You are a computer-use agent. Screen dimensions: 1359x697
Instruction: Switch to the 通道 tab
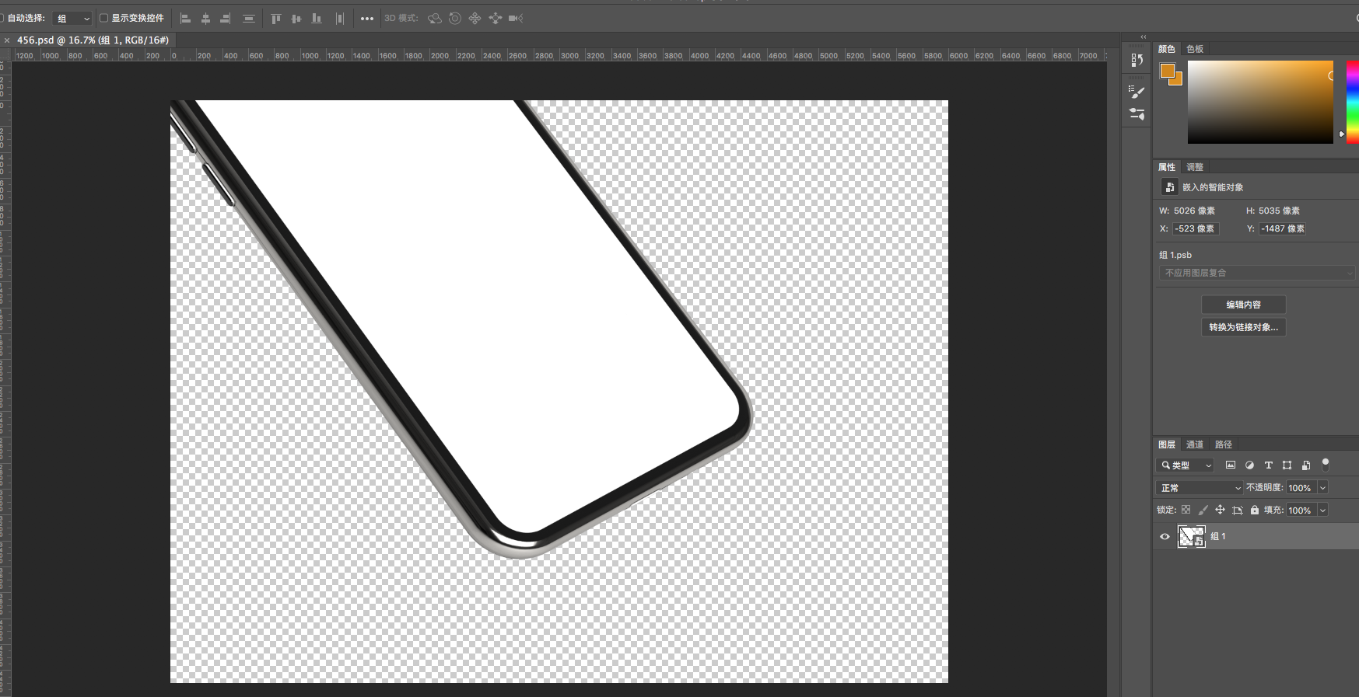[x=1195, y=444]
